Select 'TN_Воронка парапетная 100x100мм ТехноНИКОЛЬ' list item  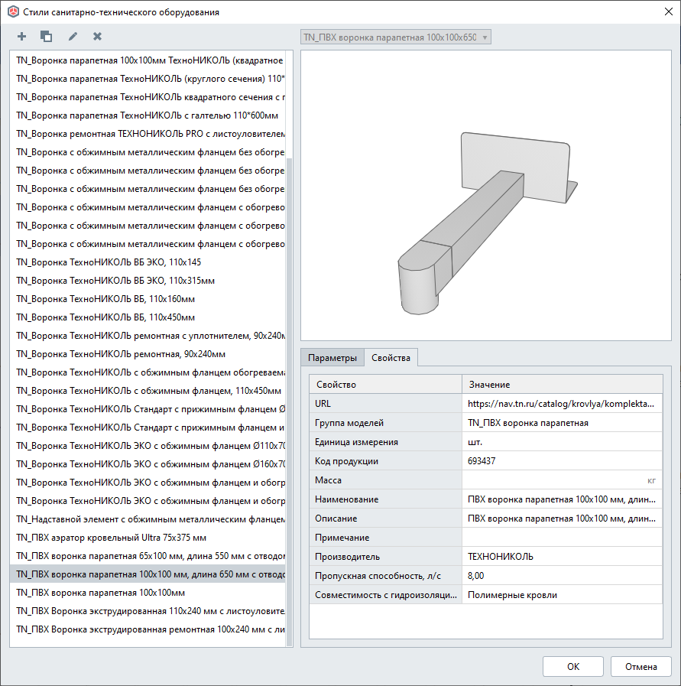[x=148, y=60]
